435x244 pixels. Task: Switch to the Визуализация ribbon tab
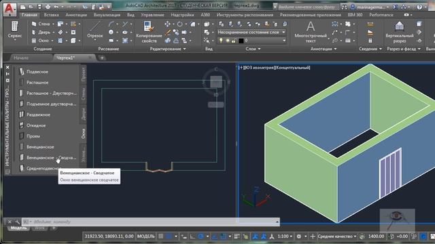[x=107, y=15]
